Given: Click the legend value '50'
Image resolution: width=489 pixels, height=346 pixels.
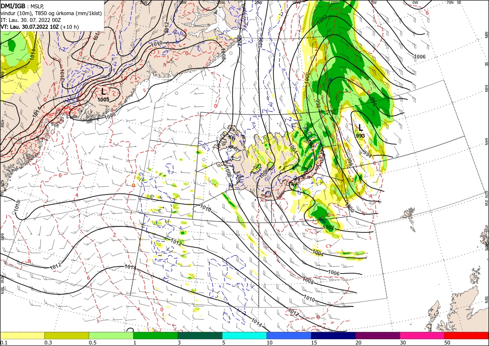Looking at the screenshot, I should click(x=447, y=343).
